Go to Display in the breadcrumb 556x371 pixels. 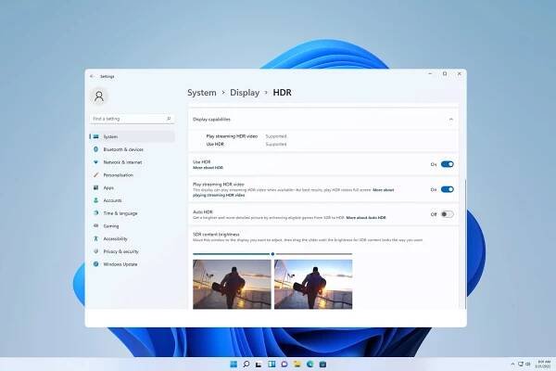pyautogui.click(x=245, y=93)
